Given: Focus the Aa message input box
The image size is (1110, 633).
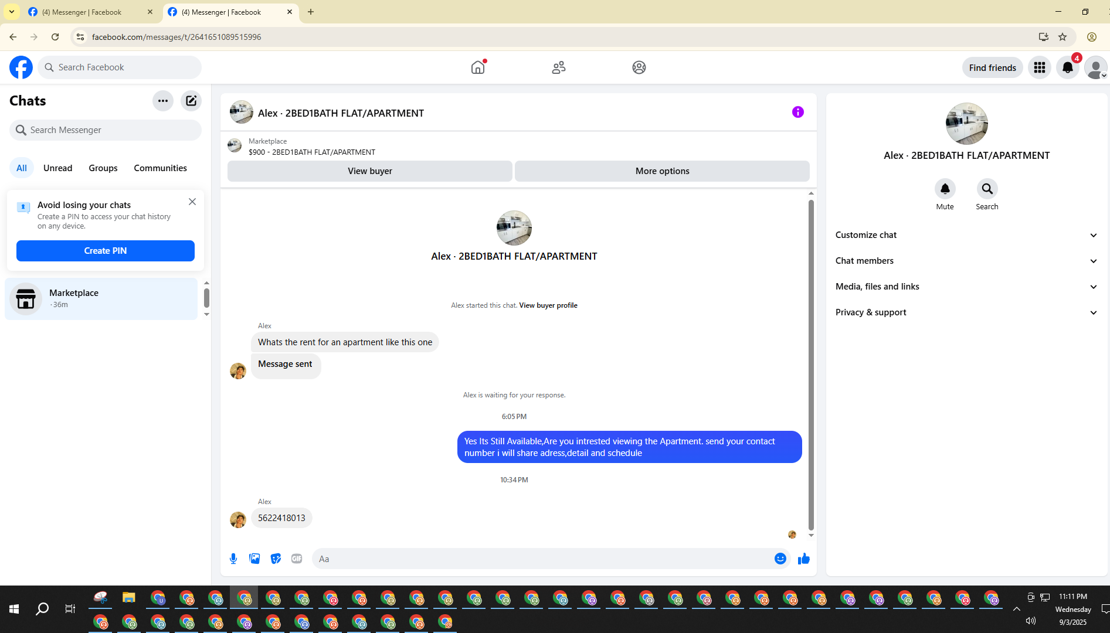Looking at the screenshot, I should click(x=542, y=559).
